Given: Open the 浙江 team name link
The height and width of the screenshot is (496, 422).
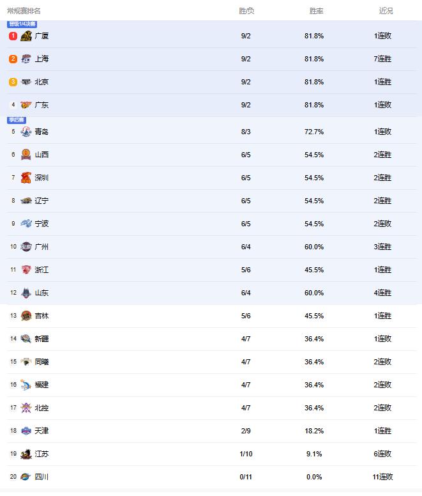Looking at the screenshot, I should 41,270.
